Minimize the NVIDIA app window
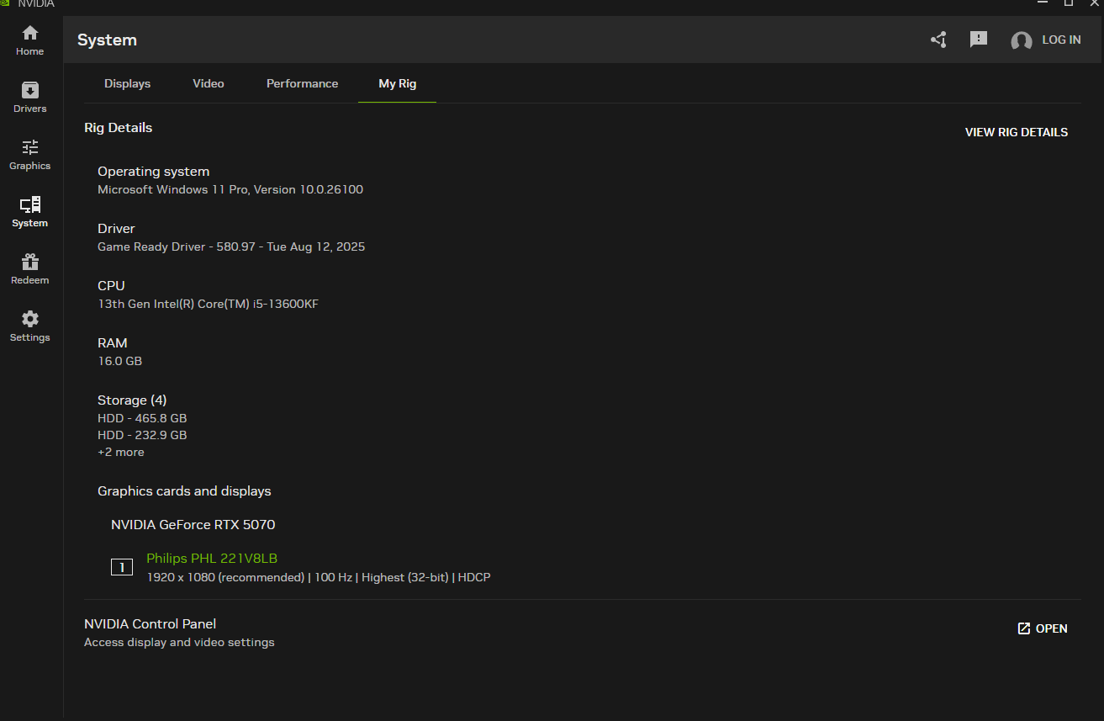Screen dimensions: 1104x721 click(x=1043, y=3)
